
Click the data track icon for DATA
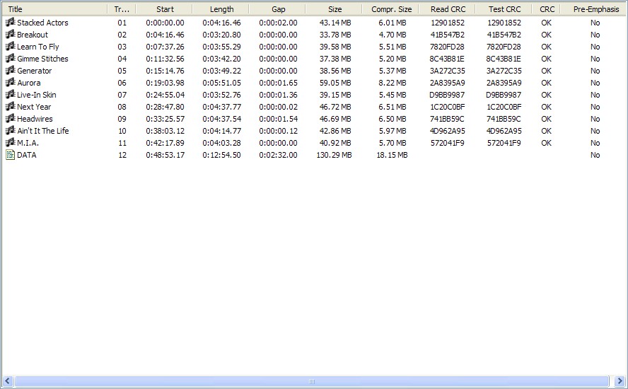coord(11,155)
